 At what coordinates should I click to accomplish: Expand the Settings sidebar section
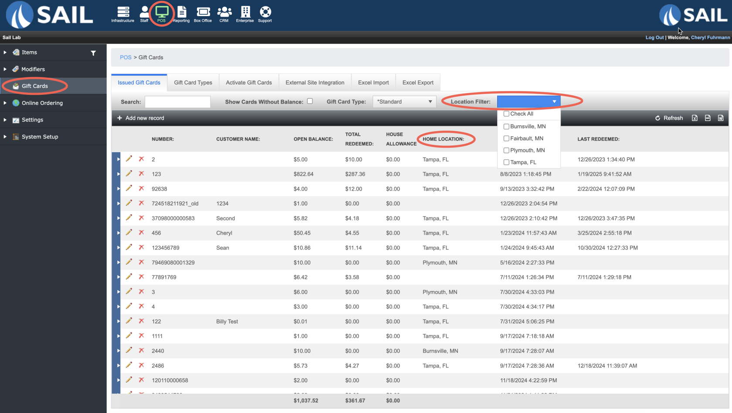(x=5, y=120)
